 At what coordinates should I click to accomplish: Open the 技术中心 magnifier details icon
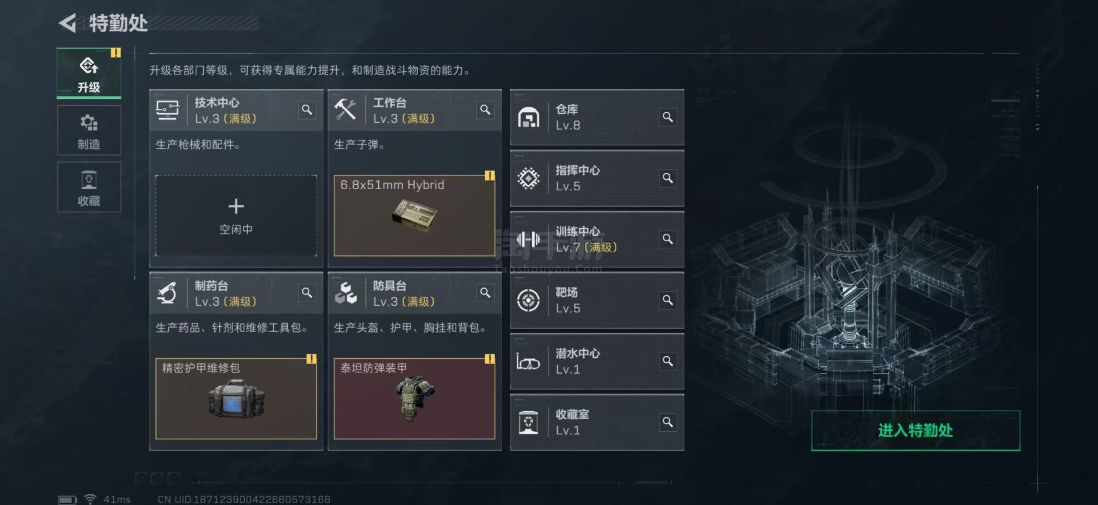(x=307, y=110)
